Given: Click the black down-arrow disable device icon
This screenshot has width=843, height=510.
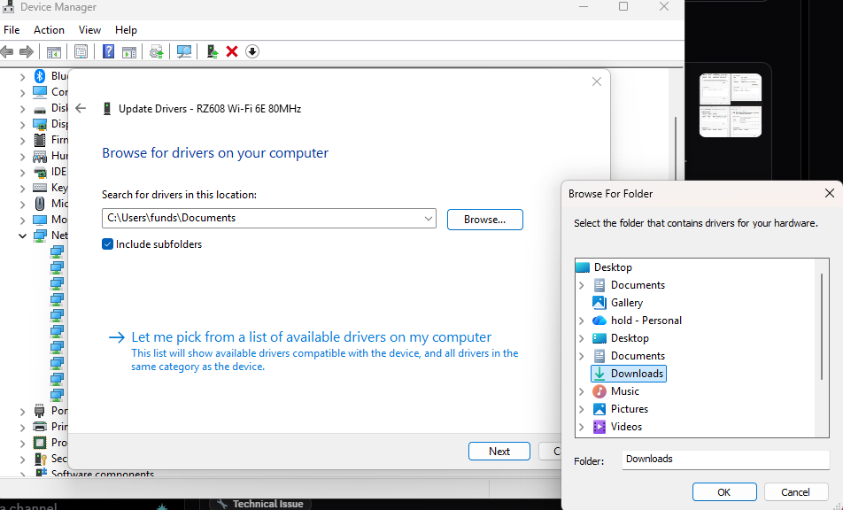Looking at the screenshot, I should [x=252, y=51].
